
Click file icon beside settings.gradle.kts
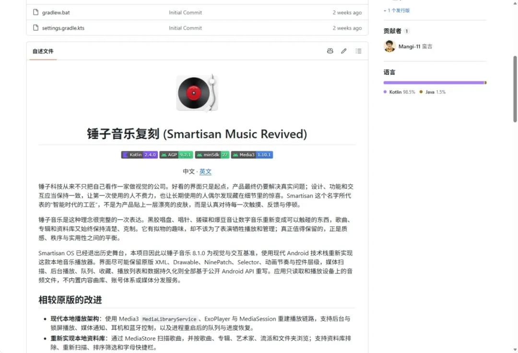pyautogui.click(x=35, y=28)
